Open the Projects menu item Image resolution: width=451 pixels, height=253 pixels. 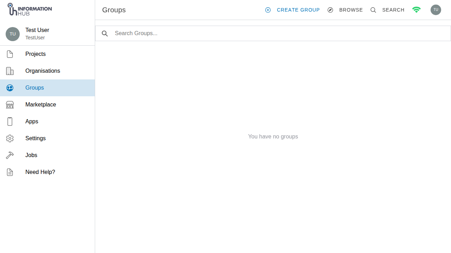tap(47, 54)
